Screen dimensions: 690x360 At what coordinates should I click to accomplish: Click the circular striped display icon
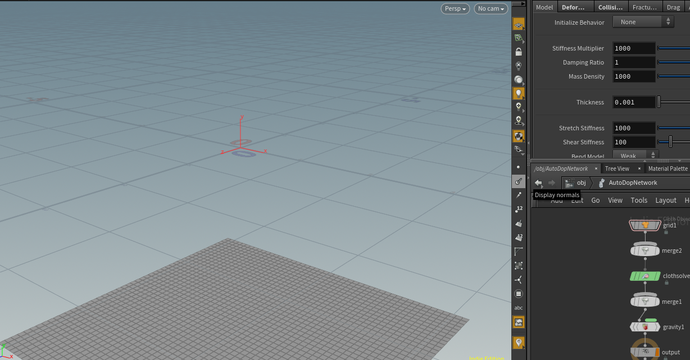519,293
